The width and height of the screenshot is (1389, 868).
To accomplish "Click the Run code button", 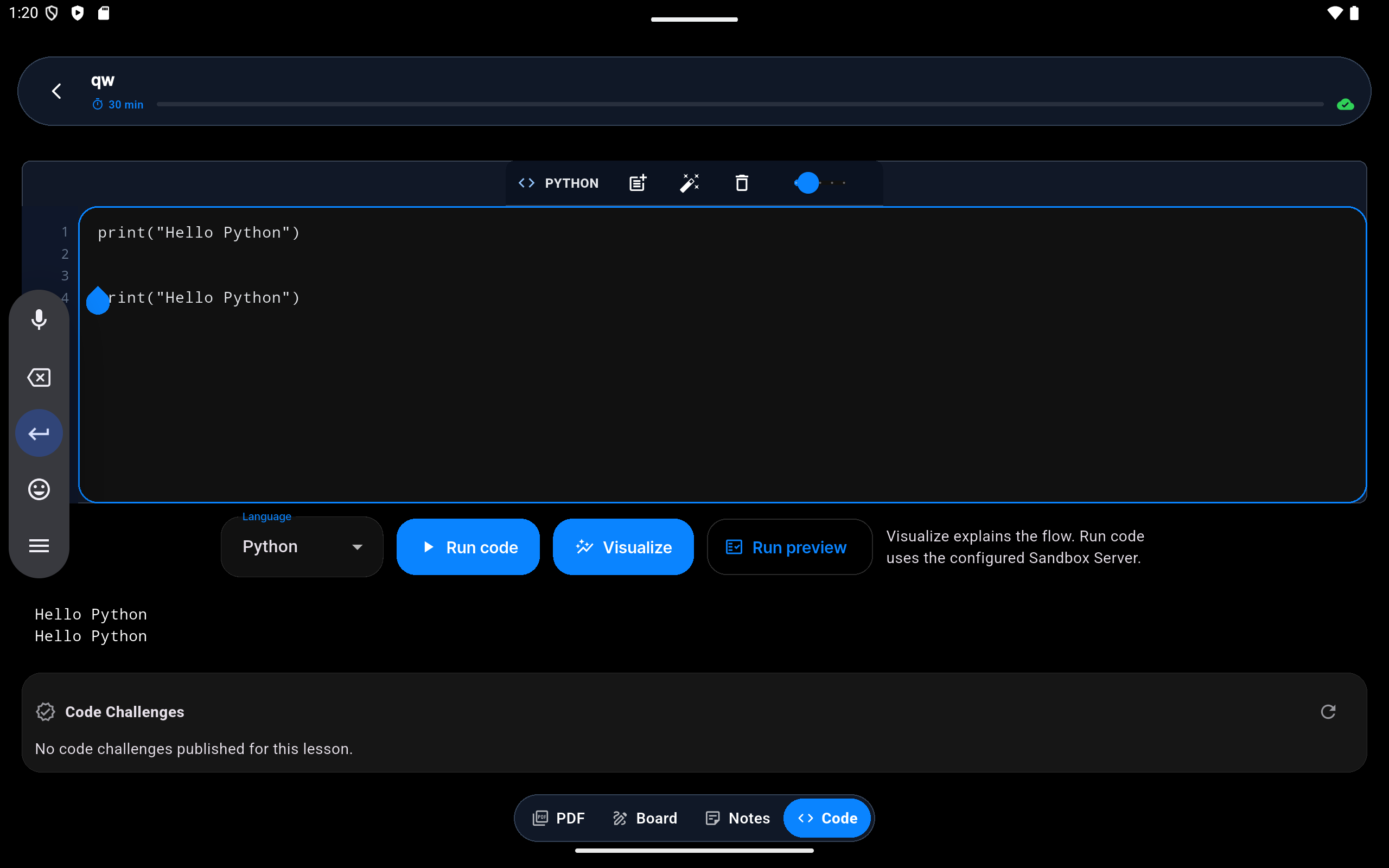I will point(468,547).
